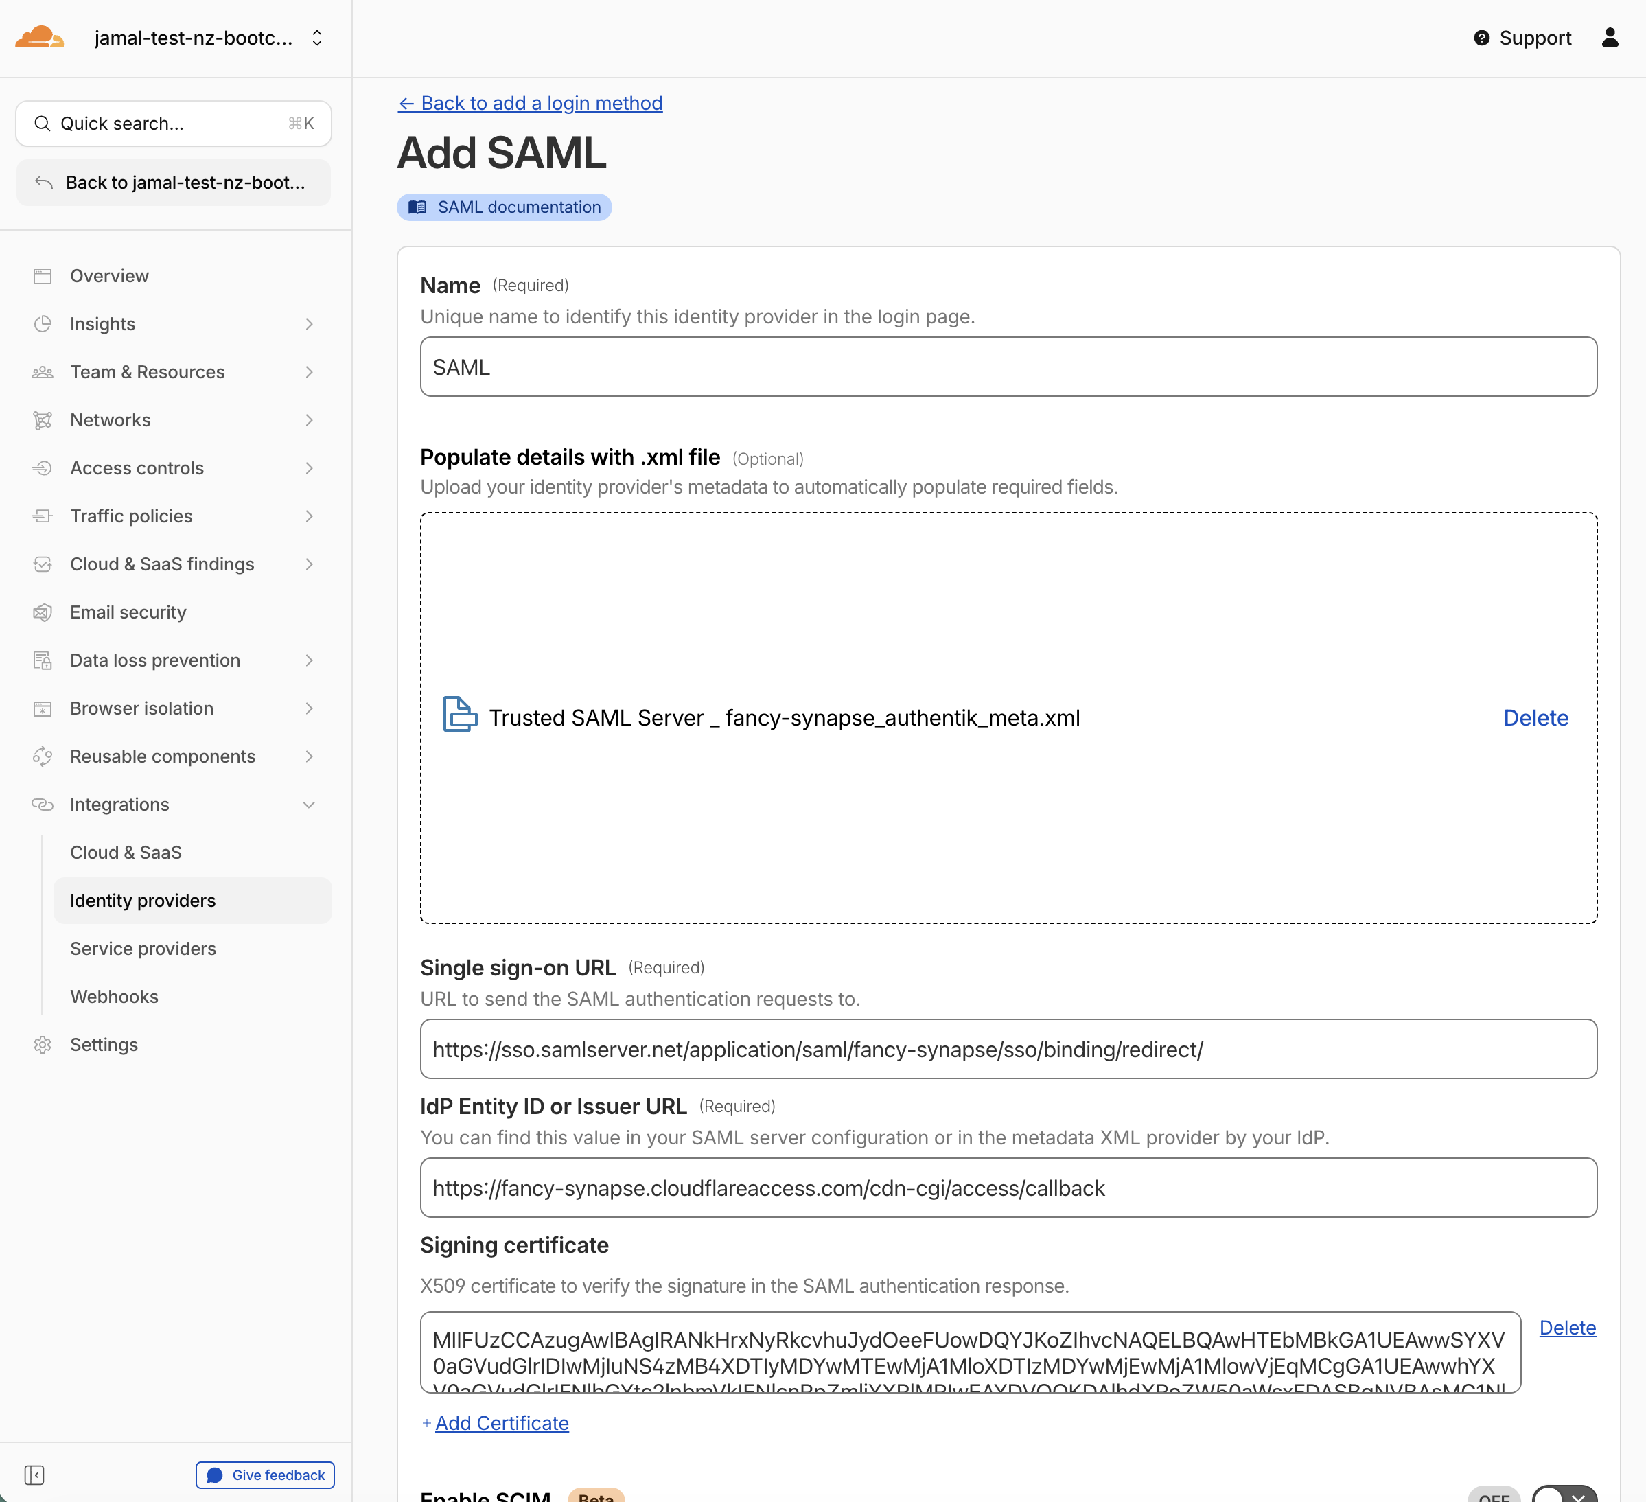The width and height of the screenshot is (1646, 1502).
Task: Click the Traffic policies icon
Action: coord(43,516)
